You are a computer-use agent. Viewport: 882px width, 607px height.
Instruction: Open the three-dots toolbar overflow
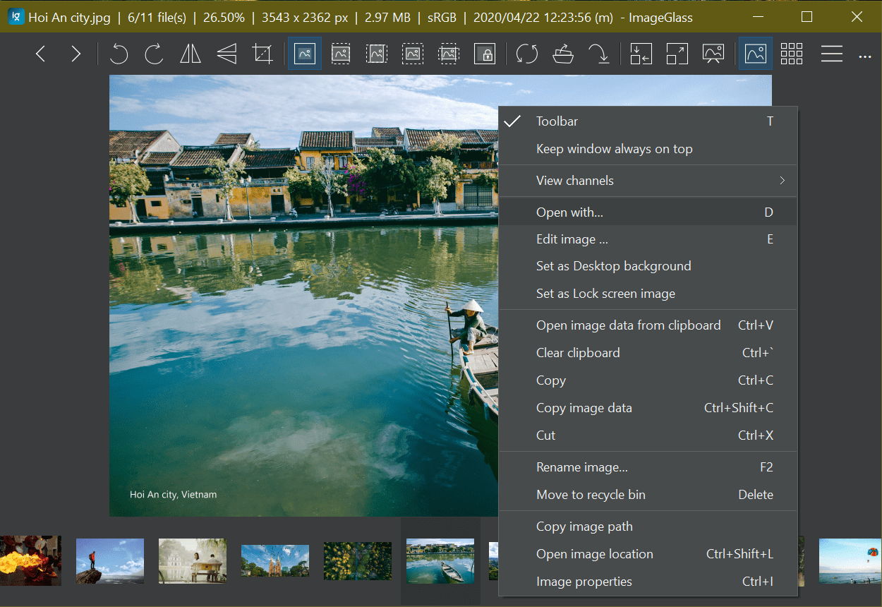click(x=865, y=56)
